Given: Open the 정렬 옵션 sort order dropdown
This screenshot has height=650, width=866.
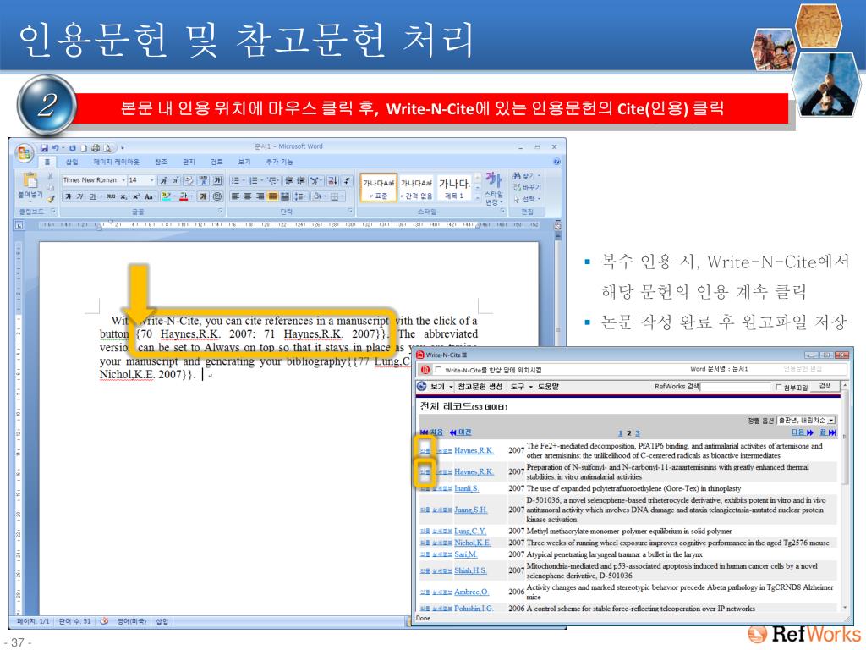Looking at the screenshot, I should click(x=806, y=421).
